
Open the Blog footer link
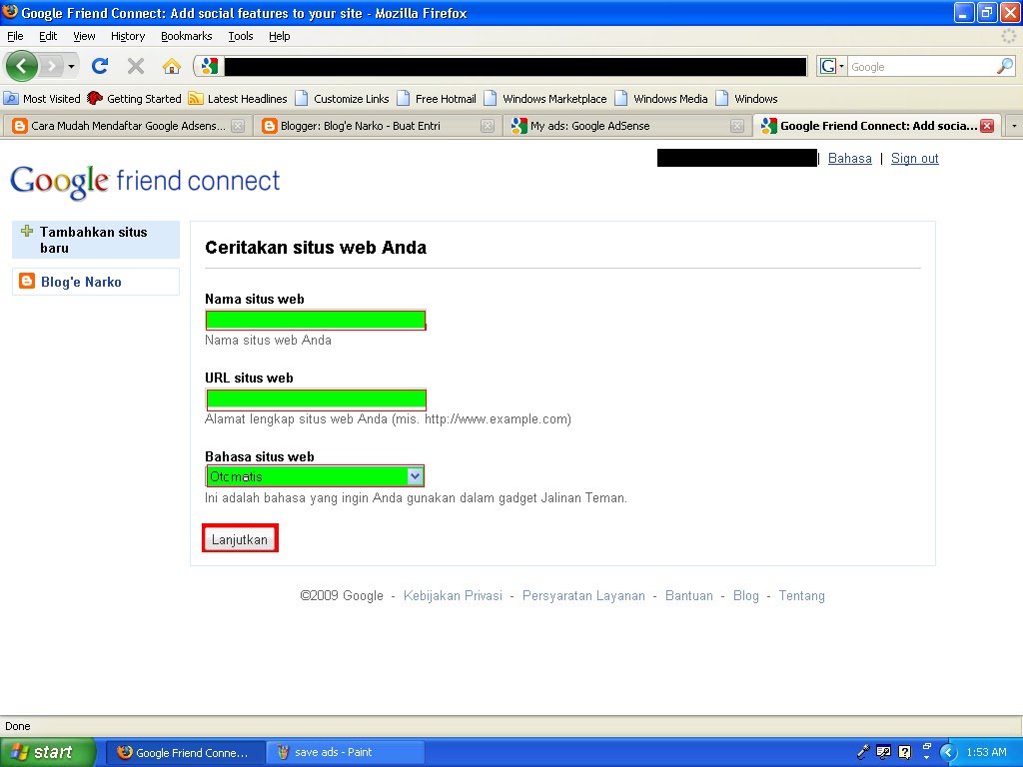[745, 595]
